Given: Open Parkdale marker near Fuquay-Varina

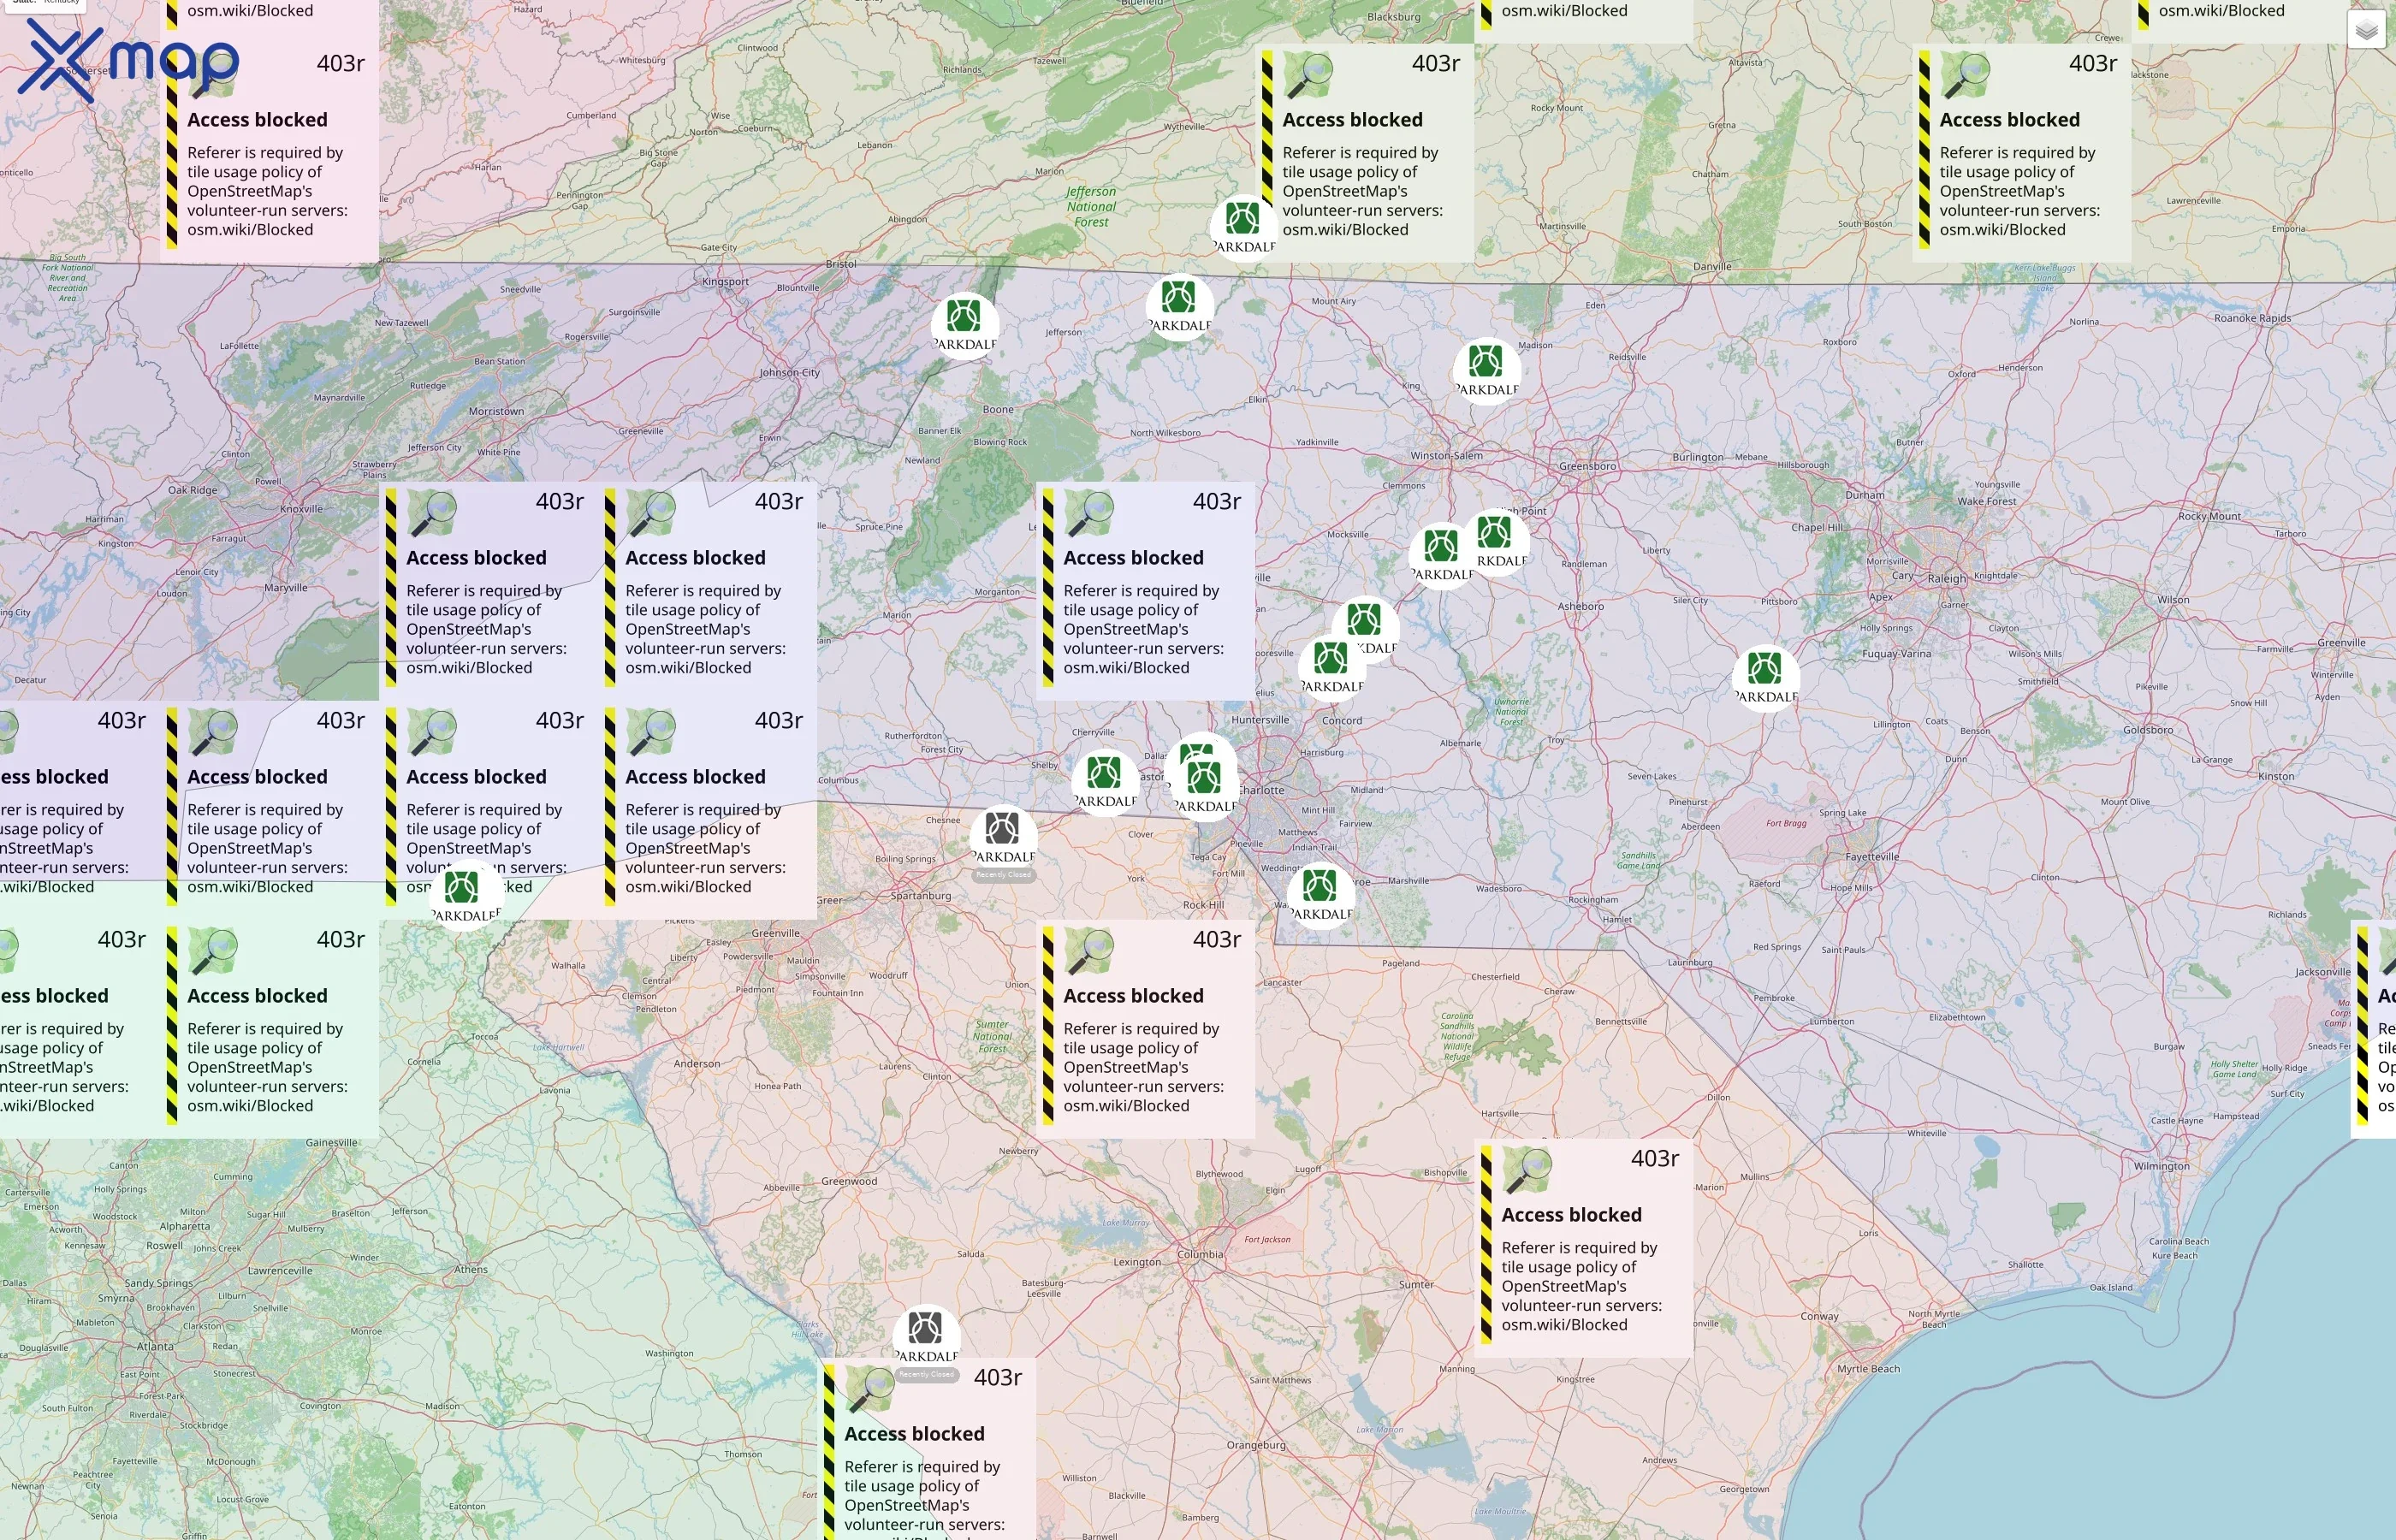Looking at the screenshot, I should click(x=1766, y=678).
